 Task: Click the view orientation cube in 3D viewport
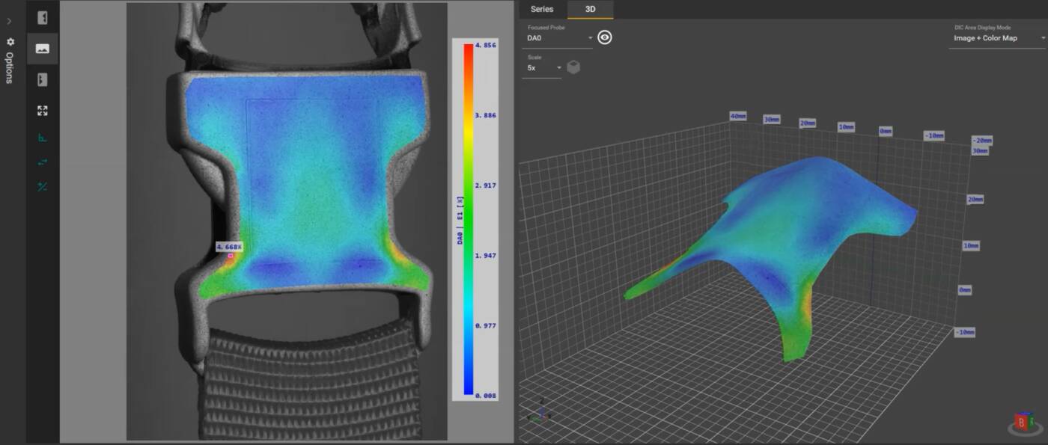pos(1023,423)
